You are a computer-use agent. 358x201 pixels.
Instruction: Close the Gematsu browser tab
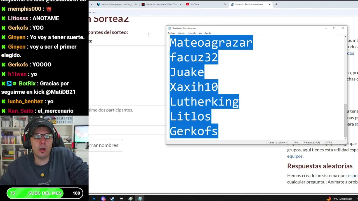click(x=180, y=4)
